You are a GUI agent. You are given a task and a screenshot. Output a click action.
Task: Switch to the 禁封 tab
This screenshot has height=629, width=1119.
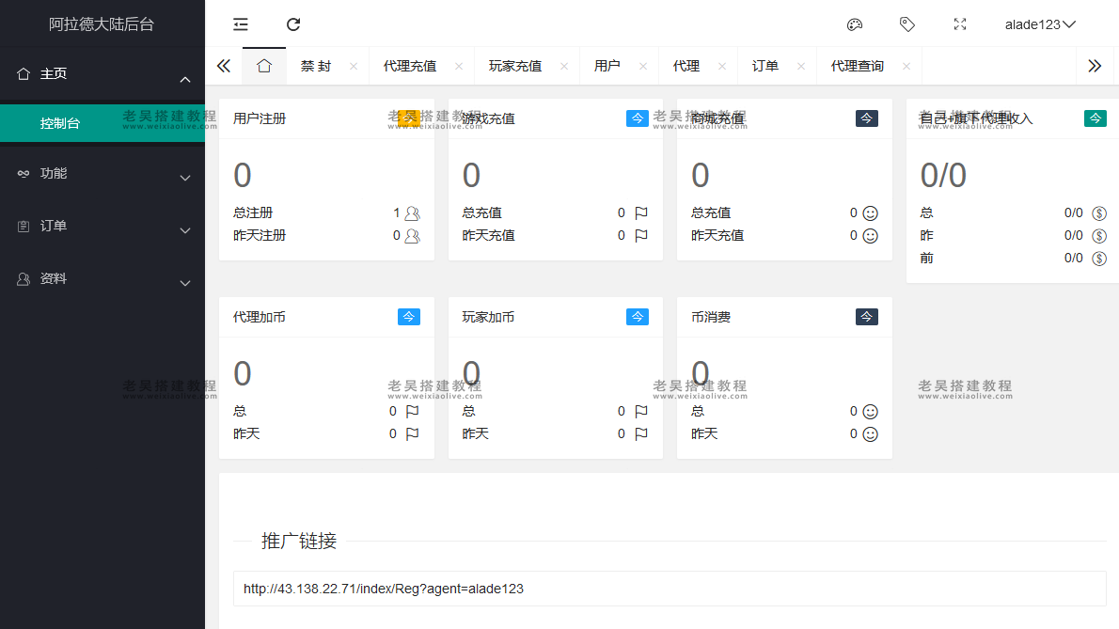[317, 66]
